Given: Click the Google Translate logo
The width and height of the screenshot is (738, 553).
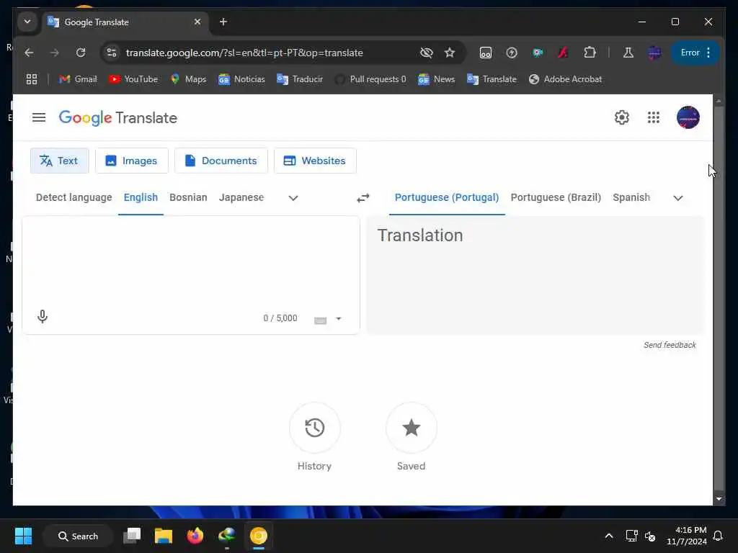Looking at the screenshot, I should (x=117, y=117).
